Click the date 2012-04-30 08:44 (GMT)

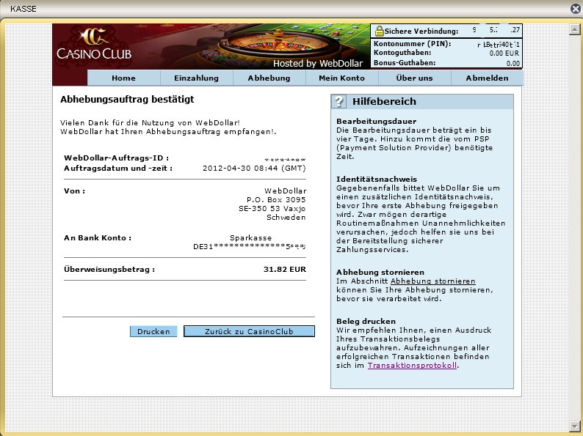[254, 168]
